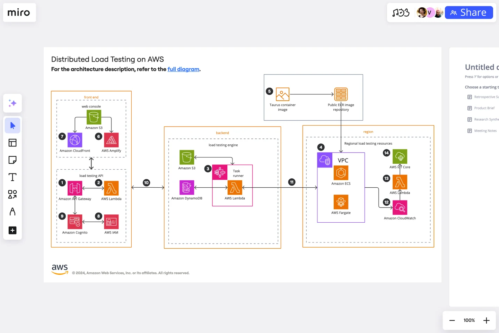
Task: Select the Amazon DynamoDB icon
Action: [187, 188]
